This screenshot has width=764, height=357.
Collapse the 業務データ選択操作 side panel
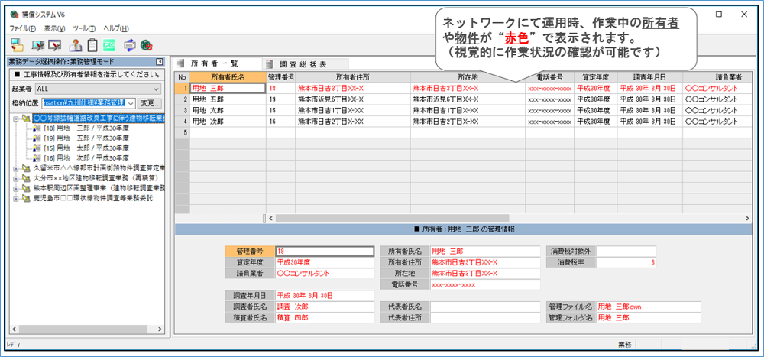[x=159, y=62]
